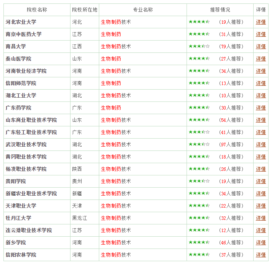This screenshot has height=265, width=272.
Task: Open 详情 link for 信阳师范学院
Action: pyautogui.click(x=261, y=83)
